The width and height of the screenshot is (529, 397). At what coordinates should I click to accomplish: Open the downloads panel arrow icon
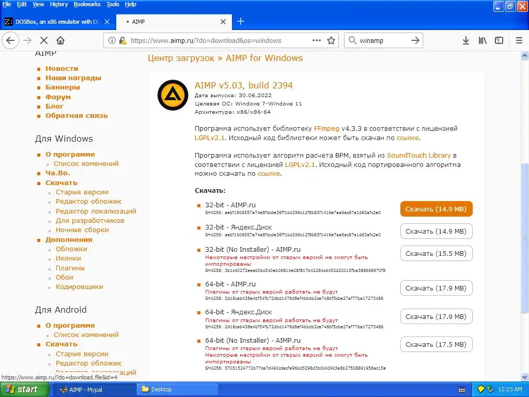pyautogui.click(x=465, y=40)
